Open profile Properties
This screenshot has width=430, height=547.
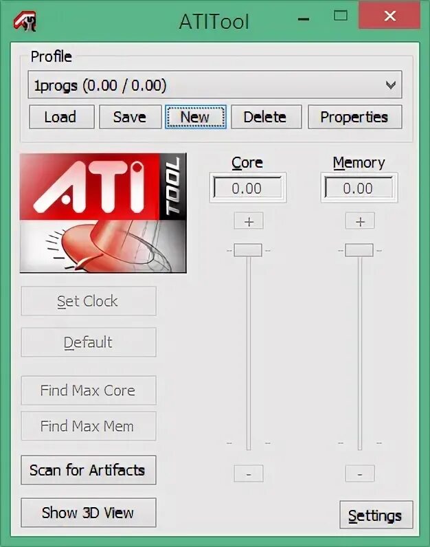coord(355,117)
